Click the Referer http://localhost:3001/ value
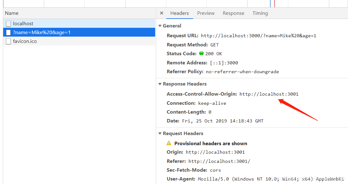The height and width of the screenshot is (184, 348). click(x=219, y=161)
